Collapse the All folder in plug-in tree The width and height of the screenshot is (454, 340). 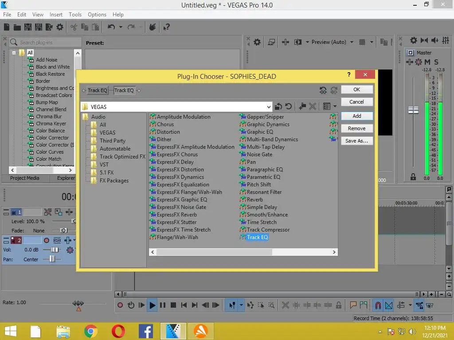(14, 53)
